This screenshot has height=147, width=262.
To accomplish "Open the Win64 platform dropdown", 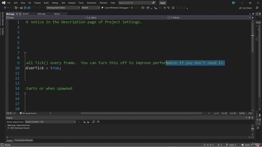I will pos(90,8).
